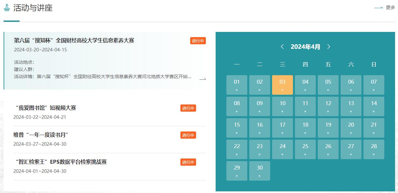
Task: Choose calendar date 01
Action: (237, 85)
